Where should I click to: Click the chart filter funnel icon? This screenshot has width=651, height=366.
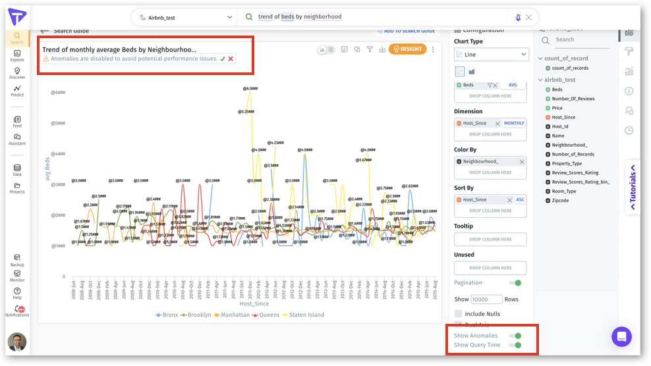(370, 49)
